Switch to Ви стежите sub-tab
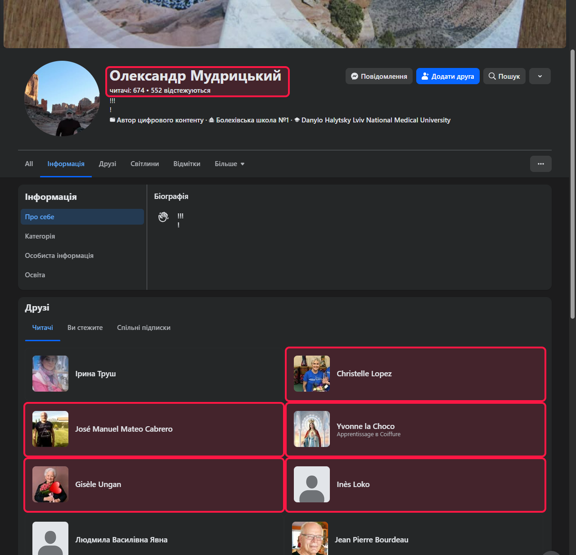This screenshot has width=576, height=555. coord(85,328)
